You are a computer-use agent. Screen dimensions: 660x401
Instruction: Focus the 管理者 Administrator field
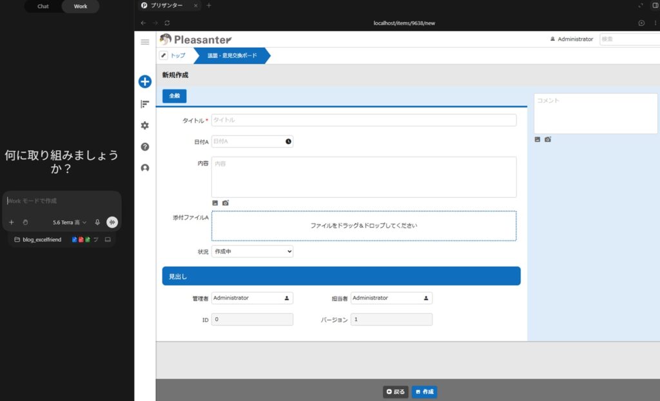(x=252, y=298)
